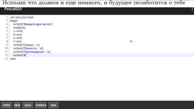The width and height of the screenshot is (194, 109).
Task: Place cursor in unfinished writeln('X line
Action: [19, 55]
